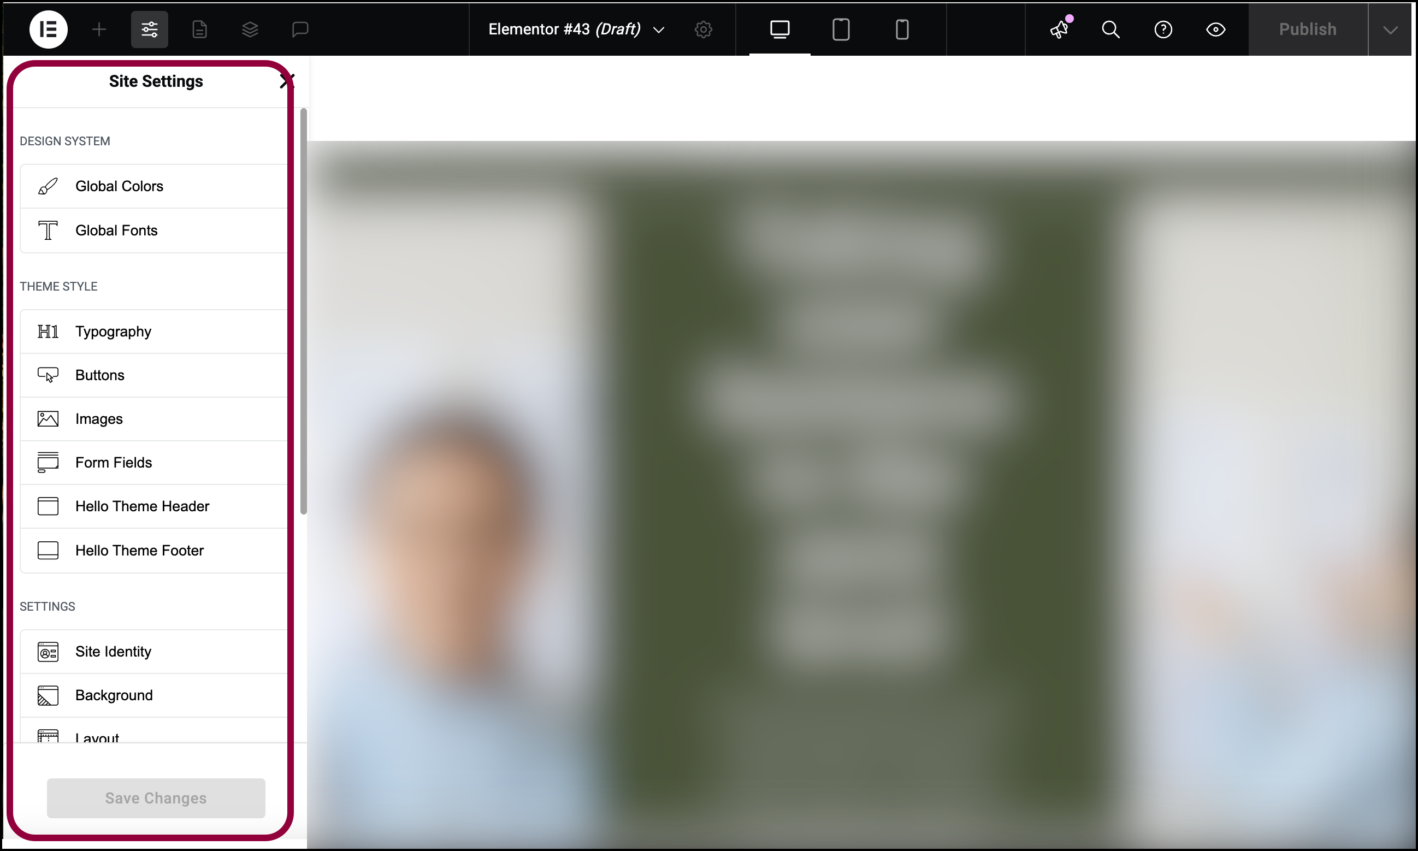
Task: Expand the Elementor draft title dropdown
Action: coord(660,28)
